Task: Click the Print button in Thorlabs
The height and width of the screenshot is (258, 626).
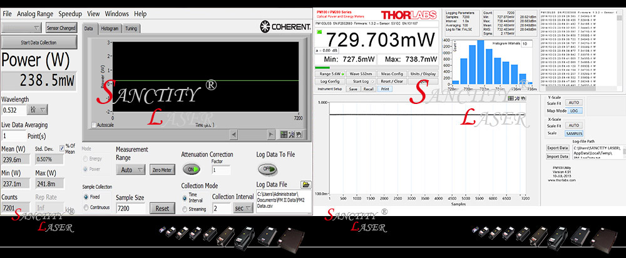Action: pos(385,89)
